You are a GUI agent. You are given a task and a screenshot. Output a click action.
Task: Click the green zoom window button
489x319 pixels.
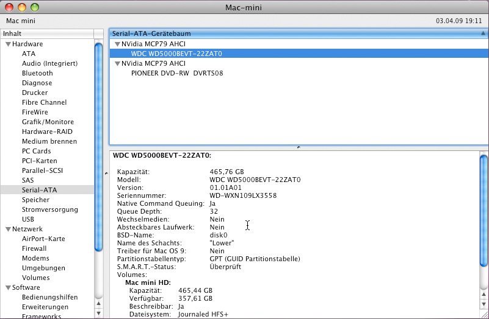pos(35,7)
